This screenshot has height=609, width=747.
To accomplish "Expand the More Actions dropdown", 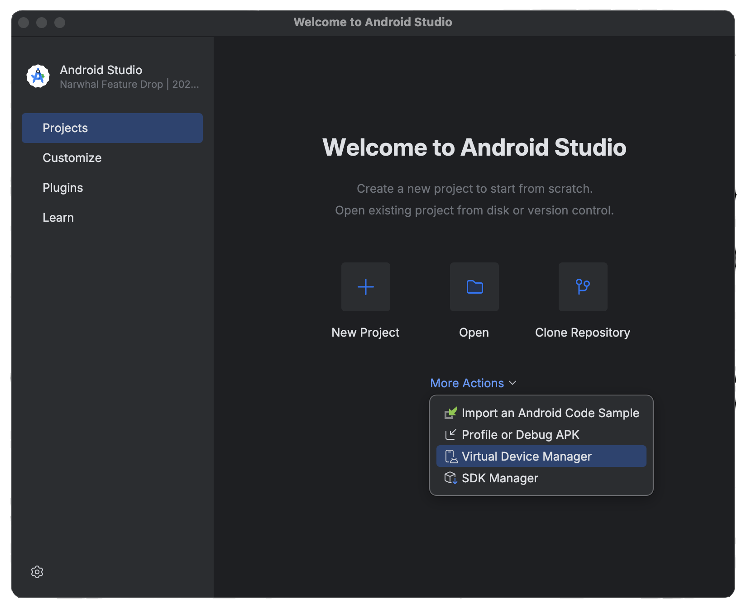I will coord(474,383).
